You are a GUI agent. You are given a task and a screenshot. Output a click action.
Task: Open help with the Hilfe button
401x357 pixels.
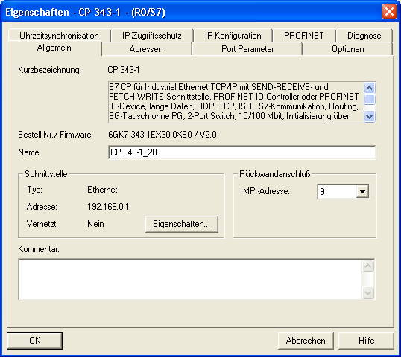(366, 341)
